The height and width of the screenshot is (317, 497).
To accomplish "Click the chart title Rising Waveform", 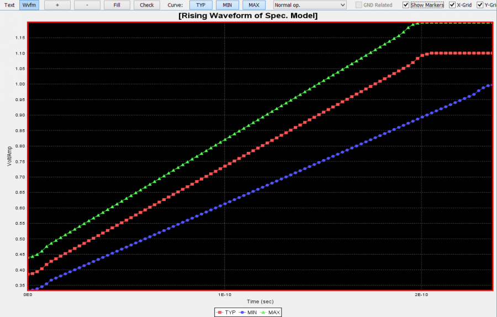I will point(247,15).
